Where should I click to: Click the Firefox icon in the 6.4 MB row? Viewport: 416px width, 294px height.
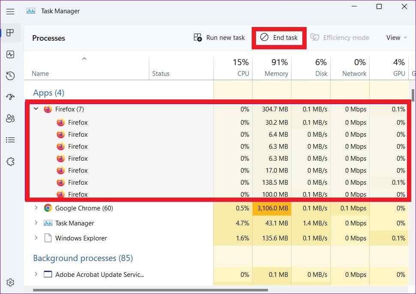pyautogui.click(x=61, y=135)
